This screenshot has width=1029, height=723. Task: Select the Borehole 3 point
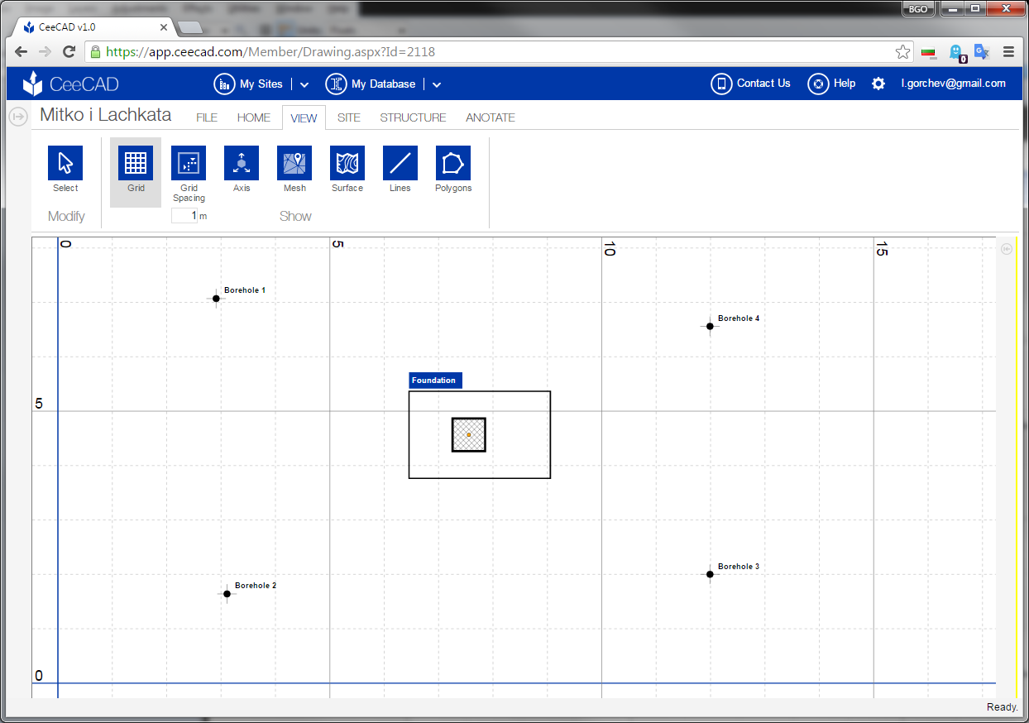coord(710,574)
